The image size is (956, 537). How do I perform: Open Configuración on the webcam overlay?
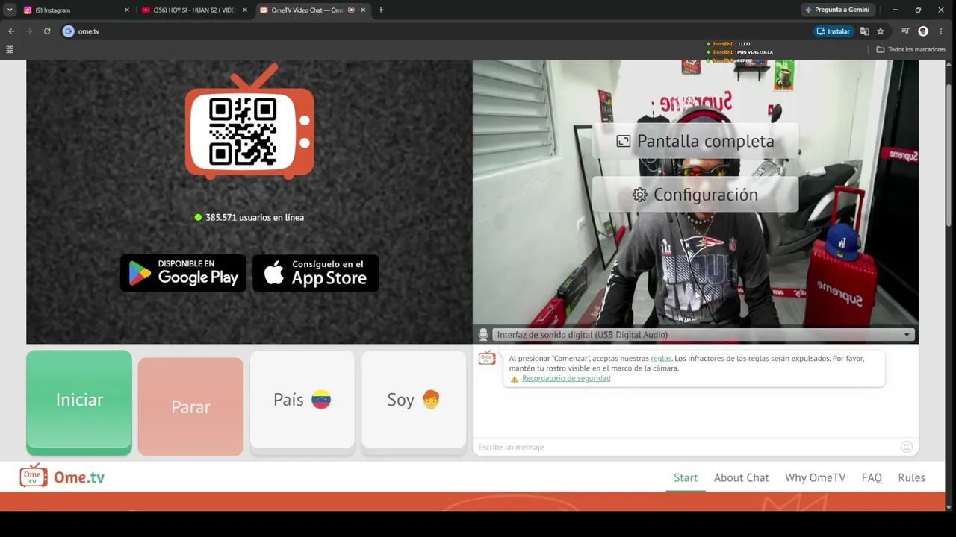[x=695, y=195]
